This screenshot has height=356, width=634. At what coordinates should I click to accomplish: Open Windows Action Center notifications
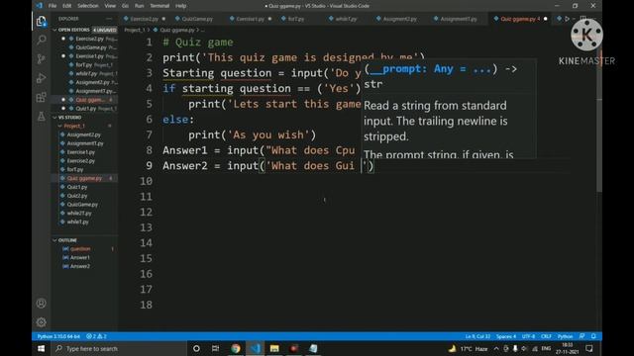click(589, 348)
